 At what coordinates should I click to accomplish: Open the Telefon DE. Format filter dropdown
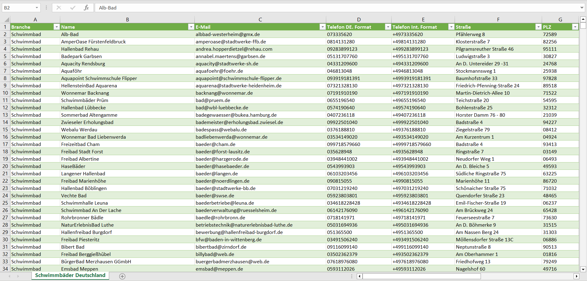(388, 27)
